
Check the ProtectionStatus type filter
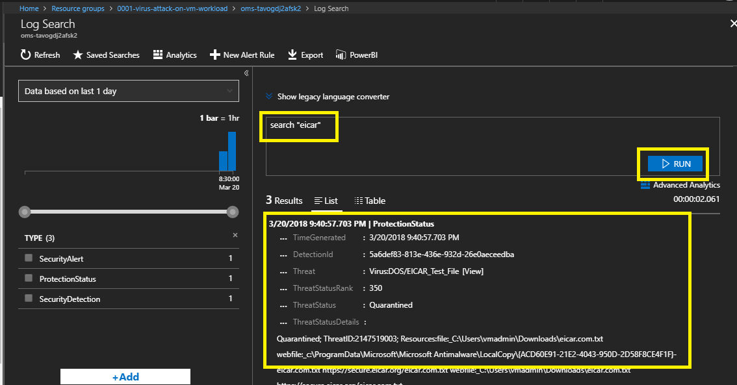coord(29,278)
